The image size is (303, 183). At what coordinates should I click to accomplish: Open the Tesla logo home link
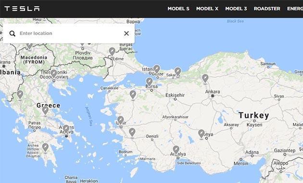[x=22, y=9]
